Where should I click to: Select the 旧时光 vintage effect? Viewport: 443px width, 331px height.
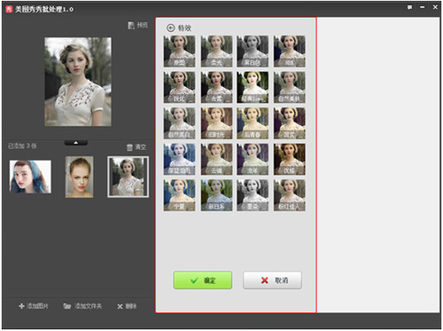216,123
